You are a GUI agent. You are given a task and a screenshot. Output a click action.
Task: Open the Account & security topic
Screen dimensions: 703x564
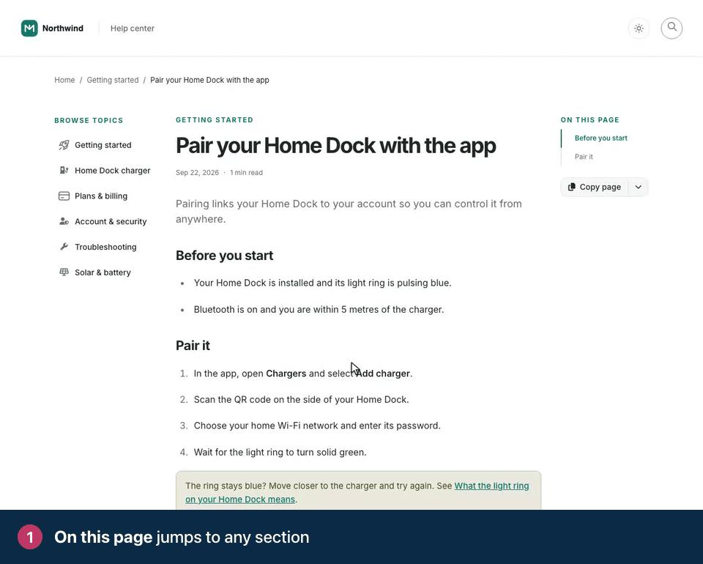coord(111,221)
